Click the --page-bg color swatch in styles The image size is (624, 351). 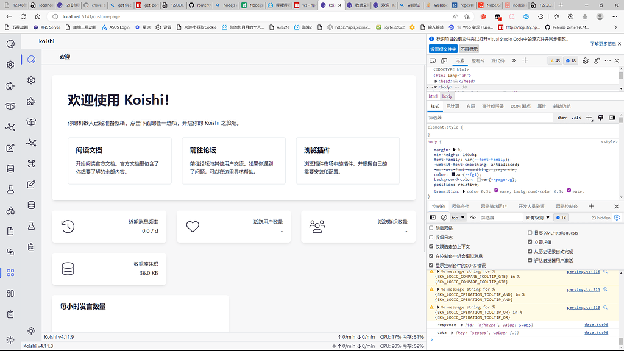pos(479,180)
